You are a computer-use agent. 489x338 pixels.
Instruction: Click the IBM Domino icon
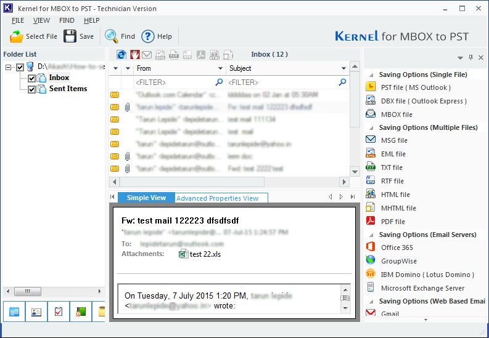(371, 274)
